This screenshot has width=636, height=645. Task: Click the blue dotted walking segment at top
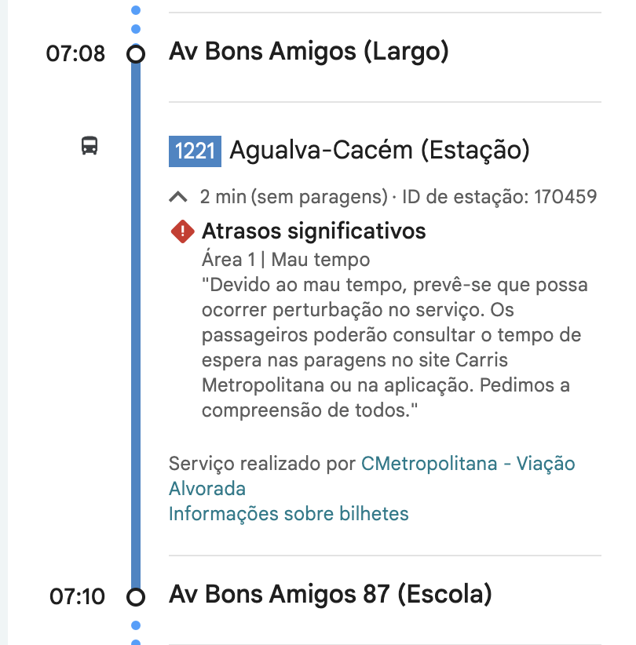coord(136,20)
